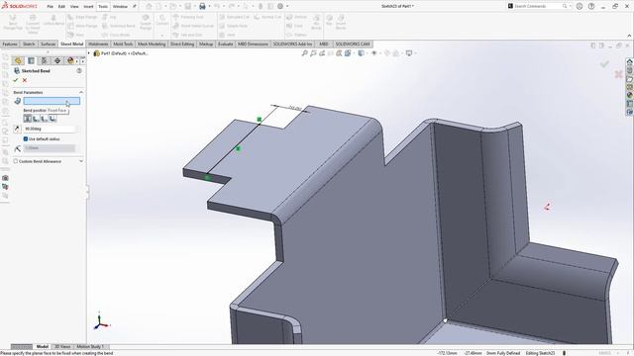This screenshot has height=356, width=634.
Task: Switch to the Model bottom tab
Action: [x=42, y=347]
